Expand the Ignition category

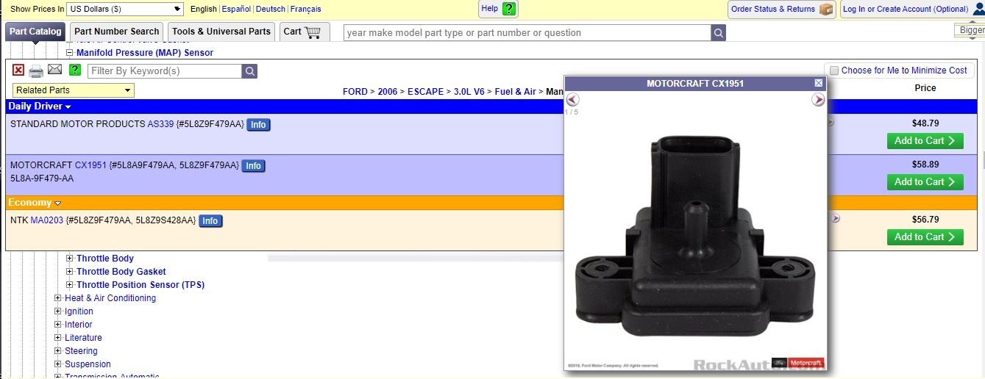pos(58,311)
